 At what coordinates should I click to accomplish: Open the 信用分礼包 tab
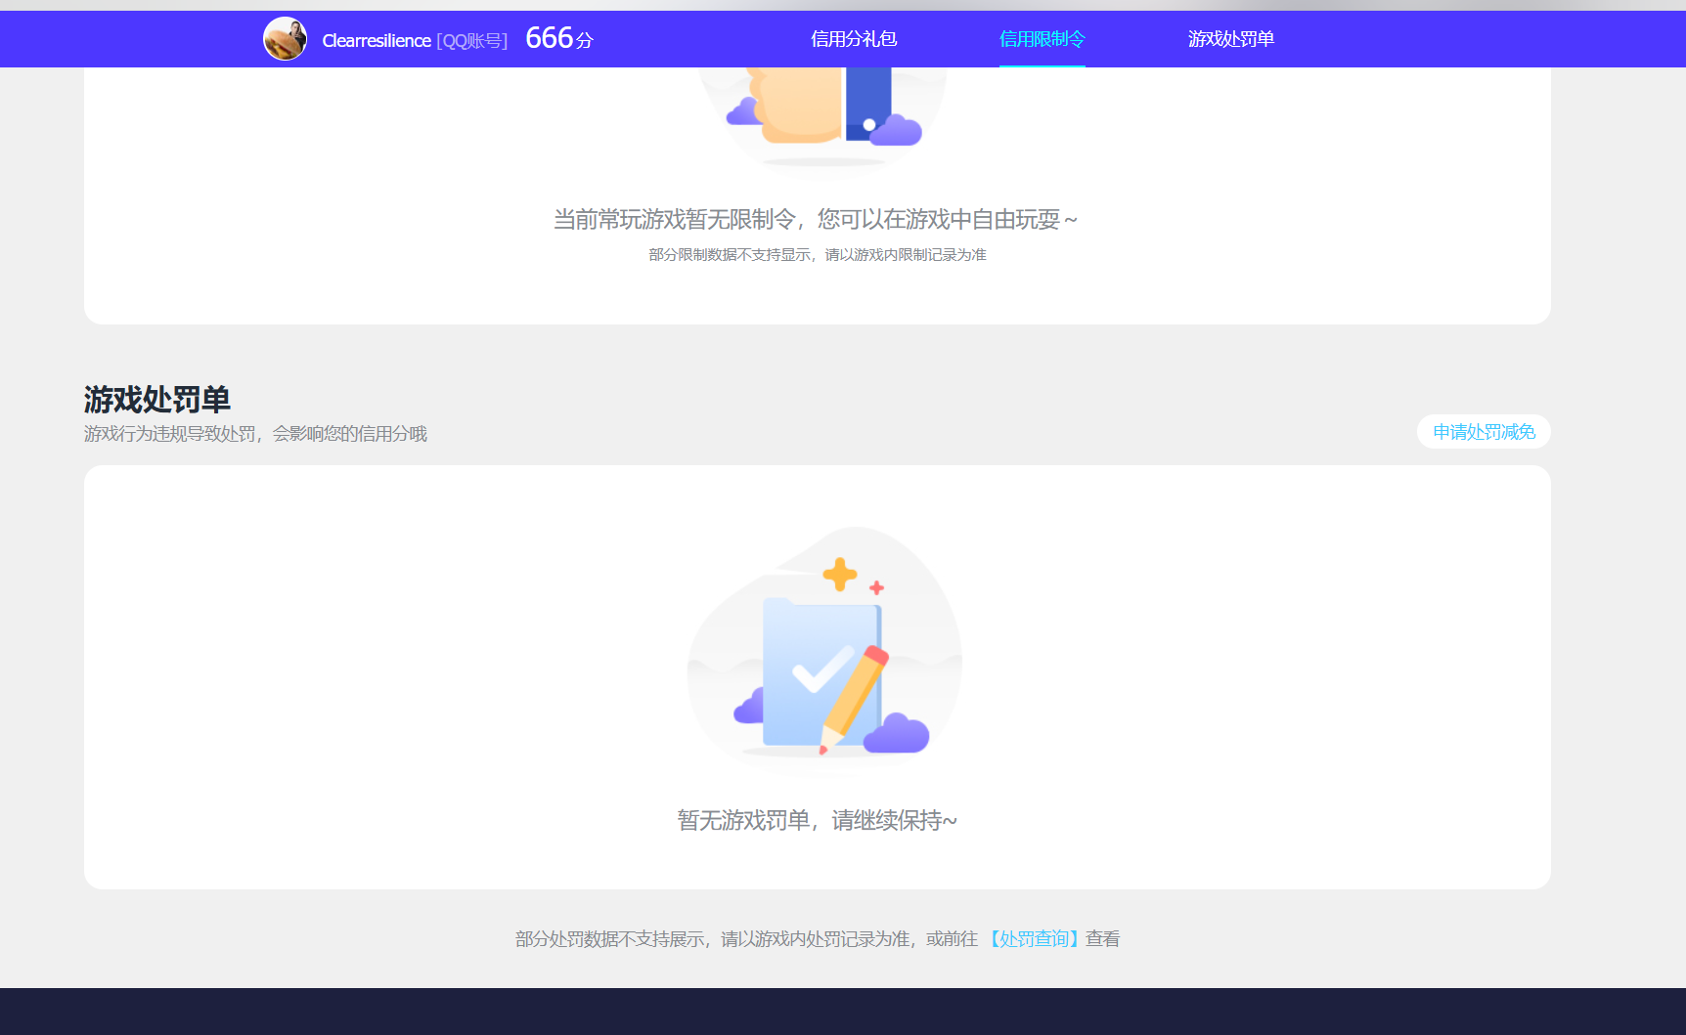[854, 39]
